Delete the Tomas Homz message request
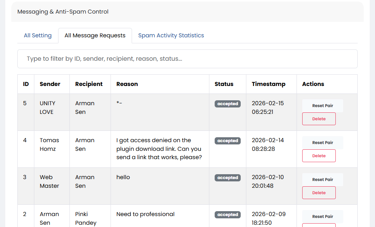 point(319,156)
